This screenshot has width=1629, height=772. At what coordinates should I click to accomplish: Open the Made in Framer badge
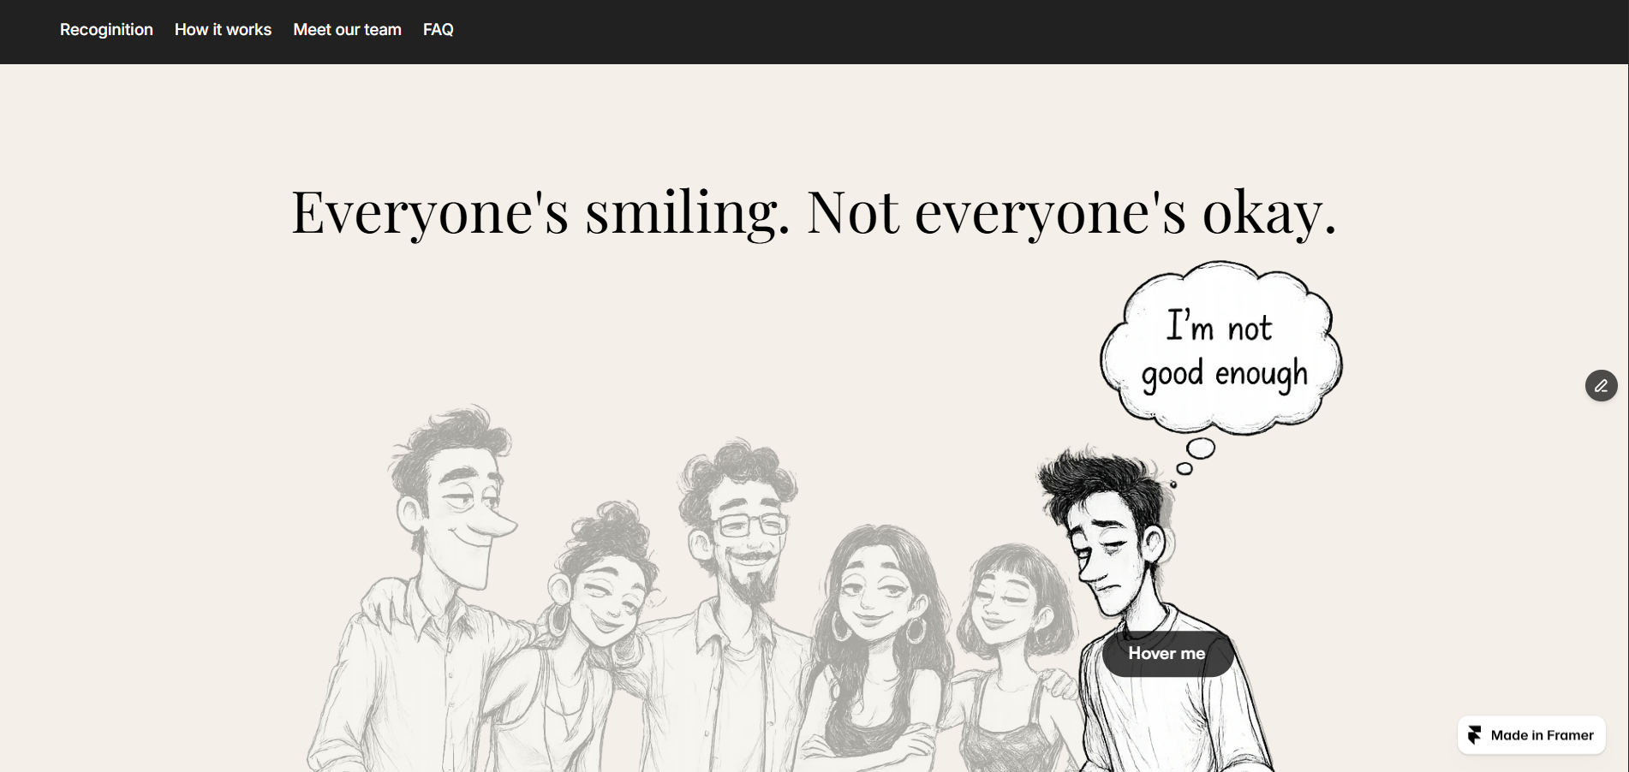point(1531,735)
